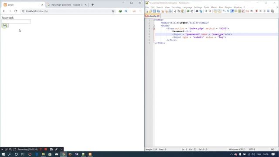
Task: Click the bookmark star in Chrome address bar
Action: (x=113, y=11)
